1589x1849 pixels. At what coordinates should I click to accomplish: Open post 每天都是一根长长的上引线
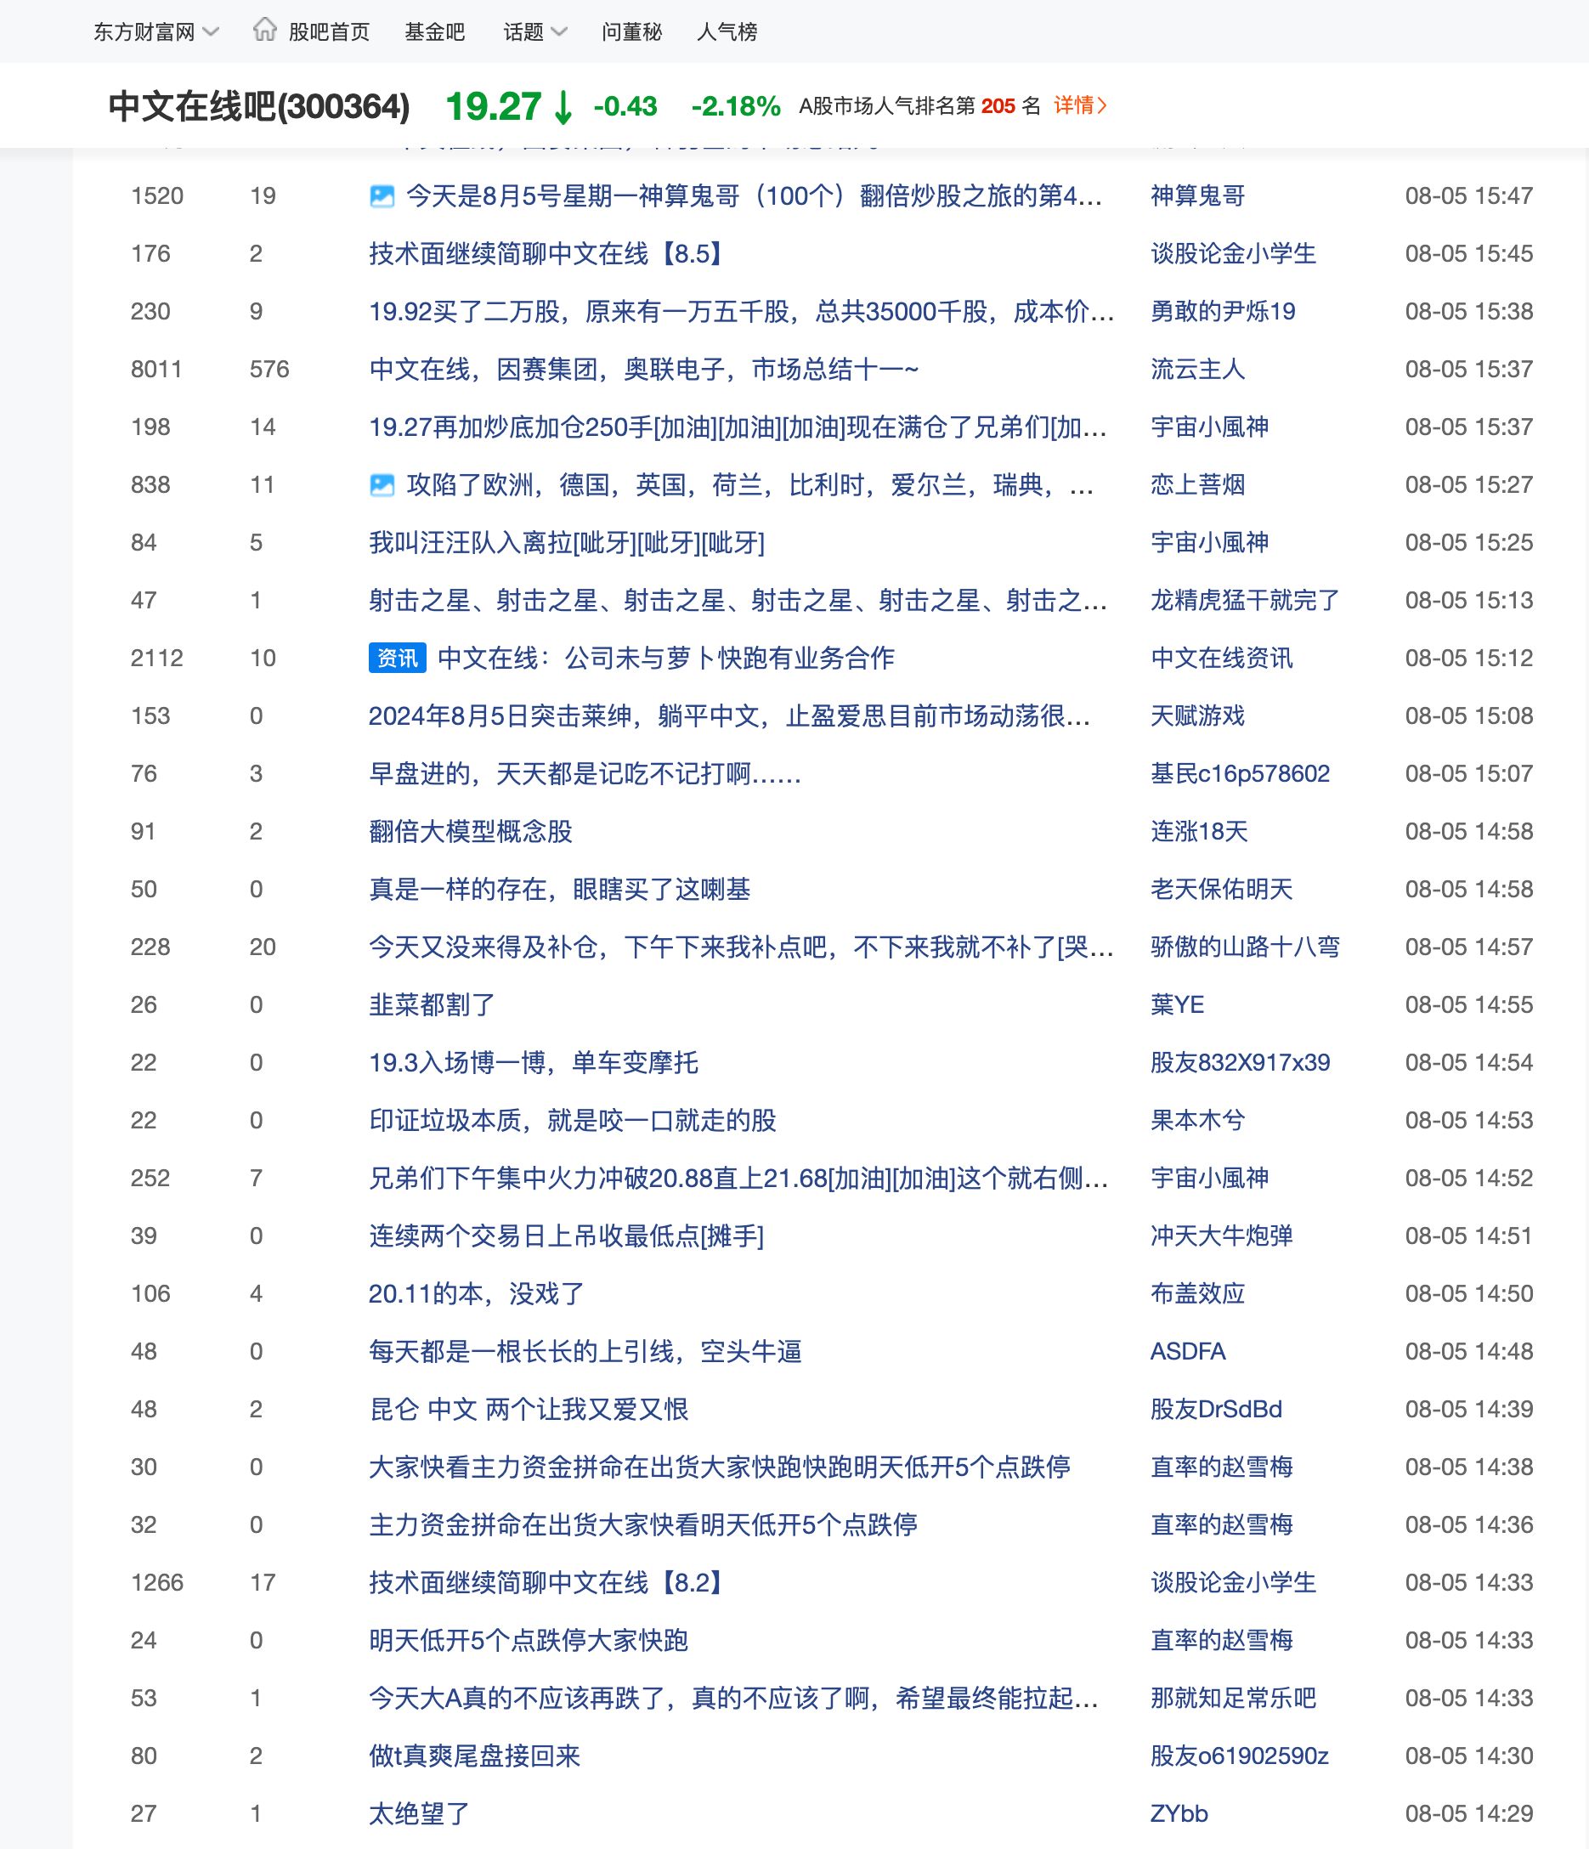(x=585, y=1352)
